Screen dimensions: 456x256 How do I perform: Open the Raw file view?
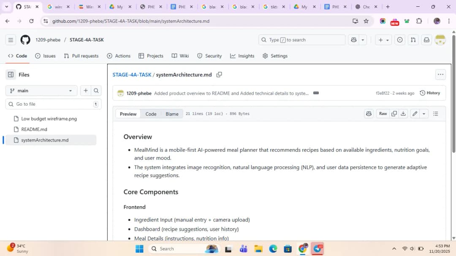point(383,114)
